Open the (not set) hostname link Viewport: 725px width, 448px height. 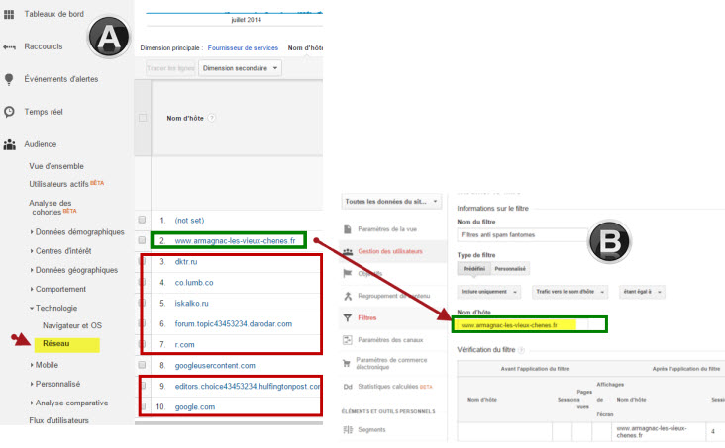point(189,221)
